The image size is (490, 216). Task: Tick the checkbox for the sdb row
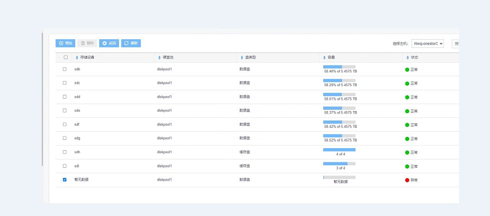pos(65,69)
